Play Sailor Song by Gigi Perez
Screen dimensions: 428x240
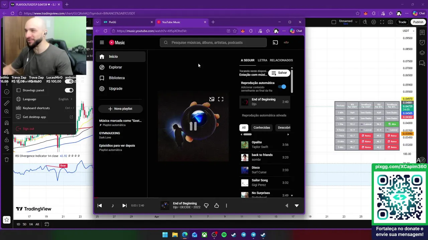[x=265, y=183]
